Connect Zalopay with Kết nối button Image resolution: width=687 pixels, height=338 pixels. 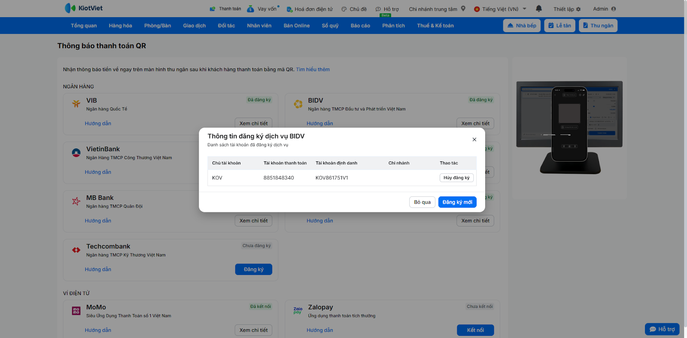pos(475,330)
